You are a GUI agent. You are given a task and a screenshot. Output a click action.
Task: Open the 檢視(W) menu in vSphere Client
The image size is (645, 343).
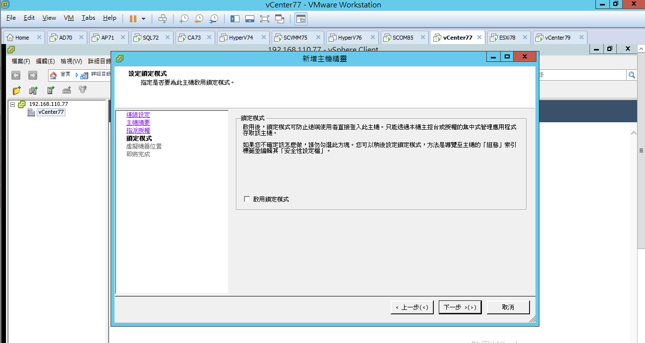coord(71,61)
